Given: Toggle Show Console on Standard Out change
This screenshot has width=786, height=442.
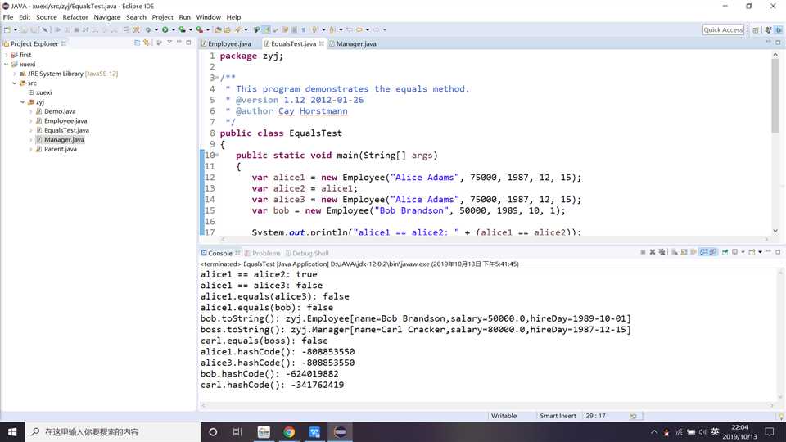Looking at the screenshot, I should [x=702, y=252].
